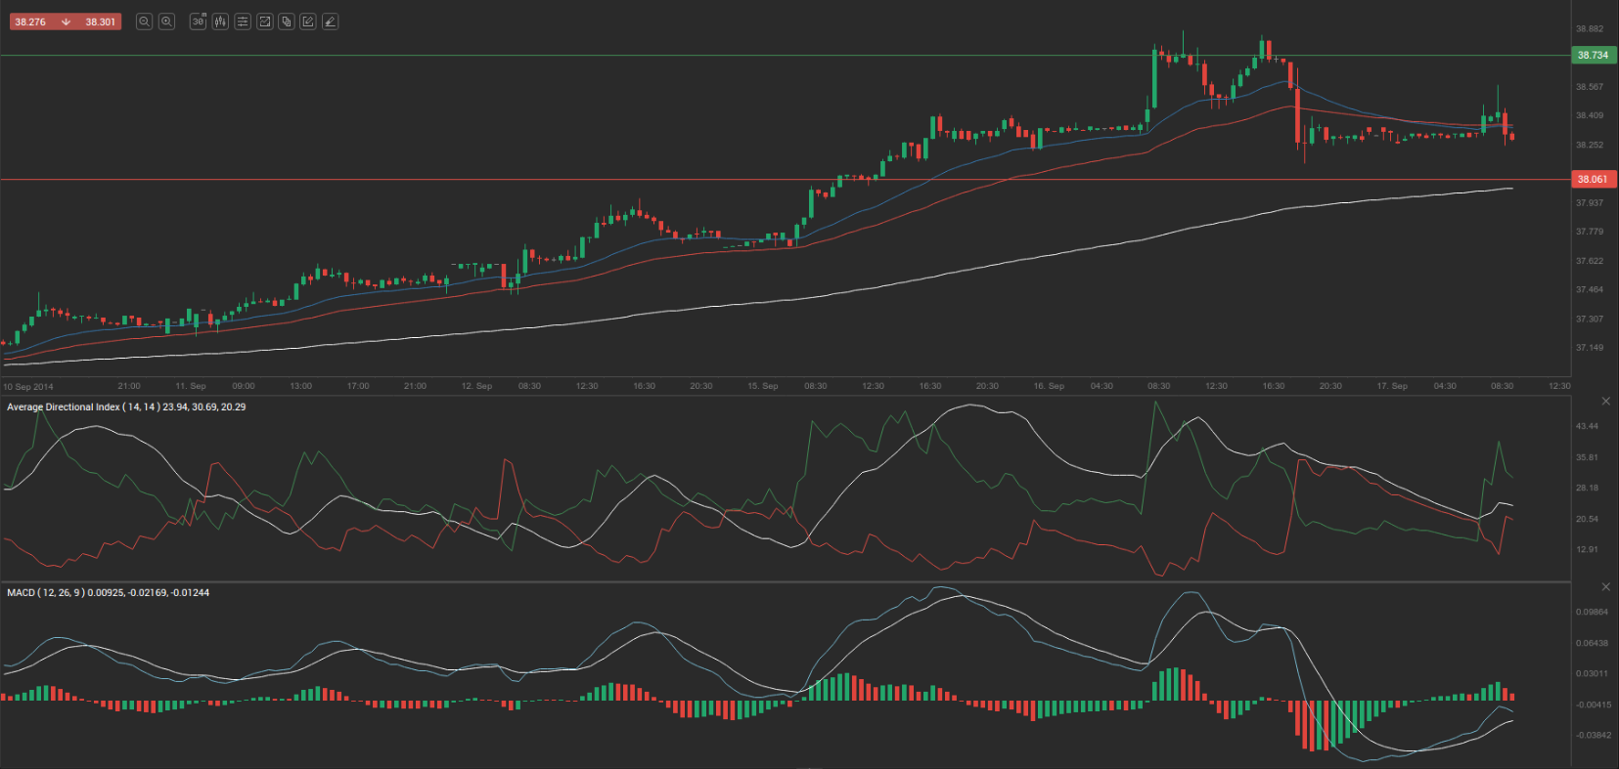Viewport: 1619px width, 769px height.
Task: Click the 38.882 value on price scale
Action: tap(1589, 29)
